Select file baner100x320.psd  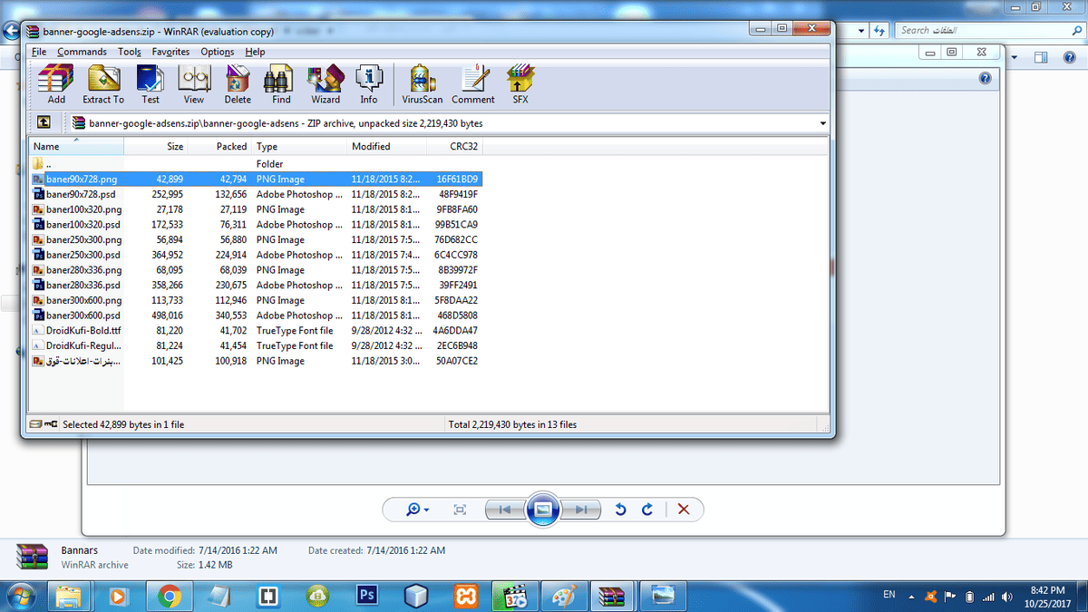click(256, 225)
